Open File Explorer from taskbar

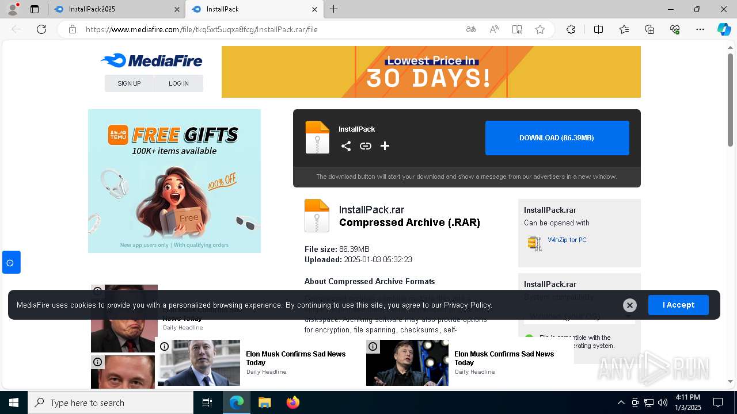(x=265, y=402)
